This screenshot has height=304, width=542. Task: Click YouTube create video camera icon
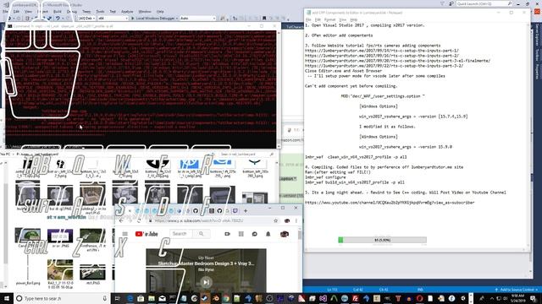227,234
